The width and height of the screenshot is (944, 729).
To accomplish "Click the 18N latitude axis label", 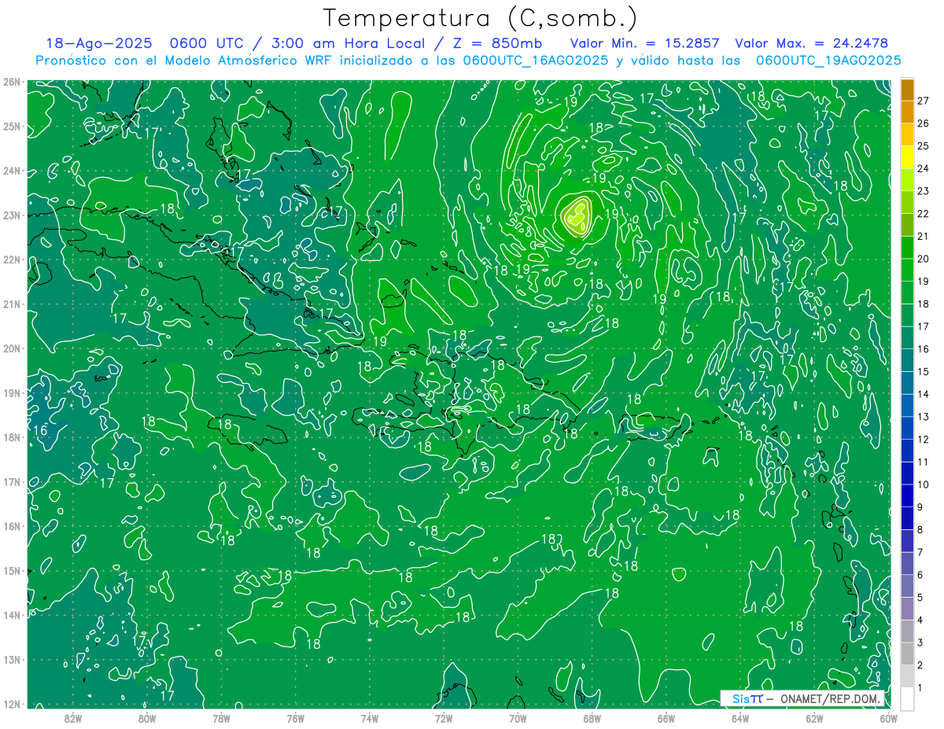I will tap(12, 437).
